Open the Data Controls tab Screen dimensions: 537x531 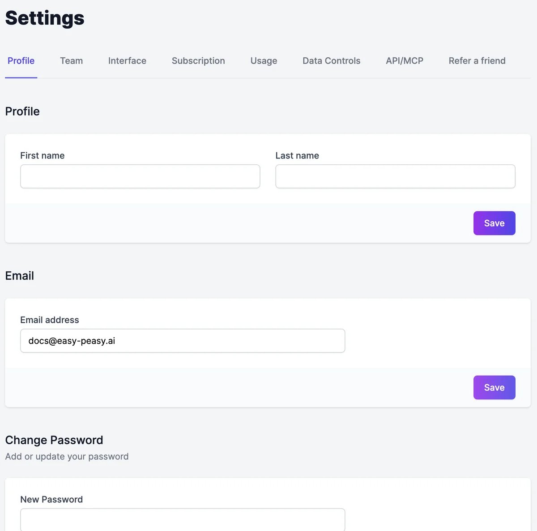(332, 61)
